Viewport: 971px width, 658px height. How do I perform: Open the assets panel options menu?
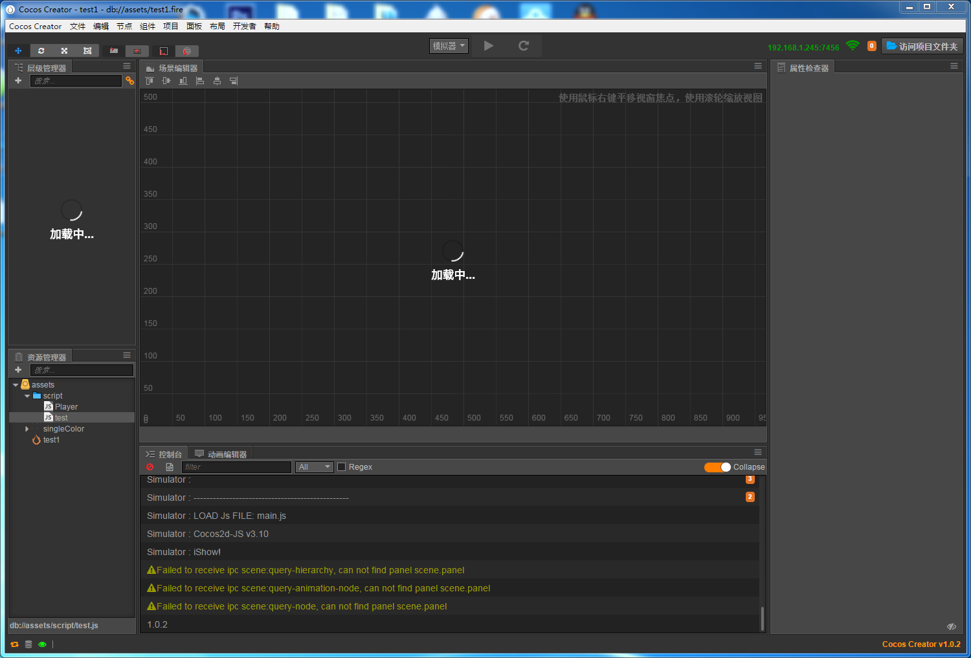pos(127,355)
